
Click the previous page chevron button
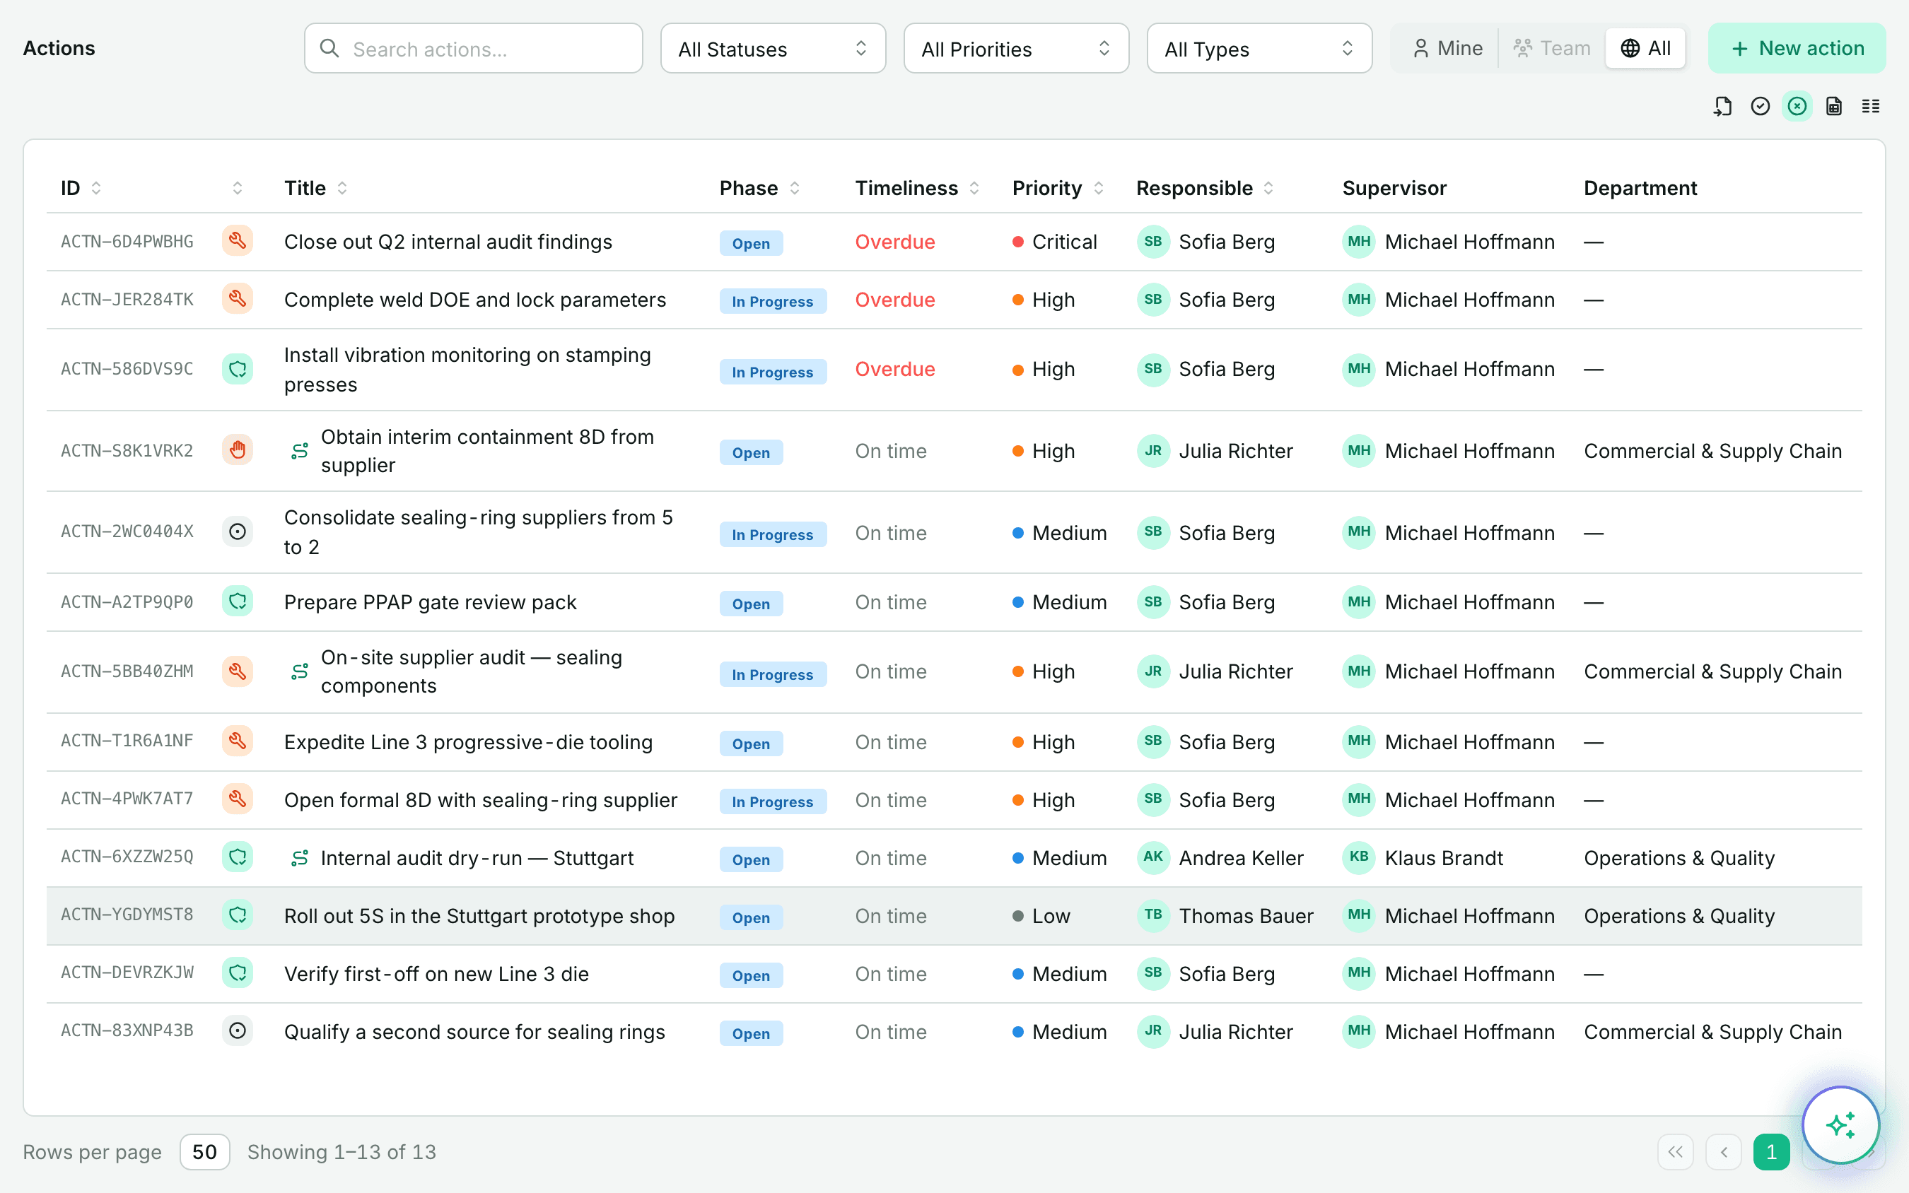tap(1724, 1152)
